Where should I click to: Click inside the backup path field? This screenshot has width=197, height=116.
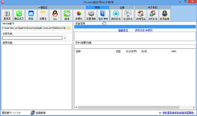tap(34, 28)
